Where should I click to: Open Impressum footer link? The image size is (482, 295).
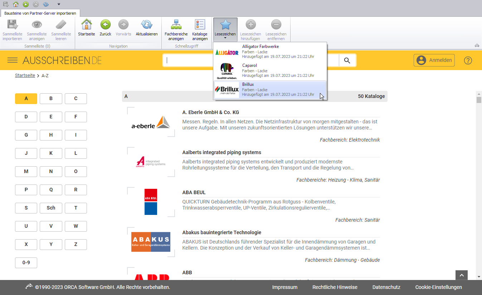tap(285, 287)
